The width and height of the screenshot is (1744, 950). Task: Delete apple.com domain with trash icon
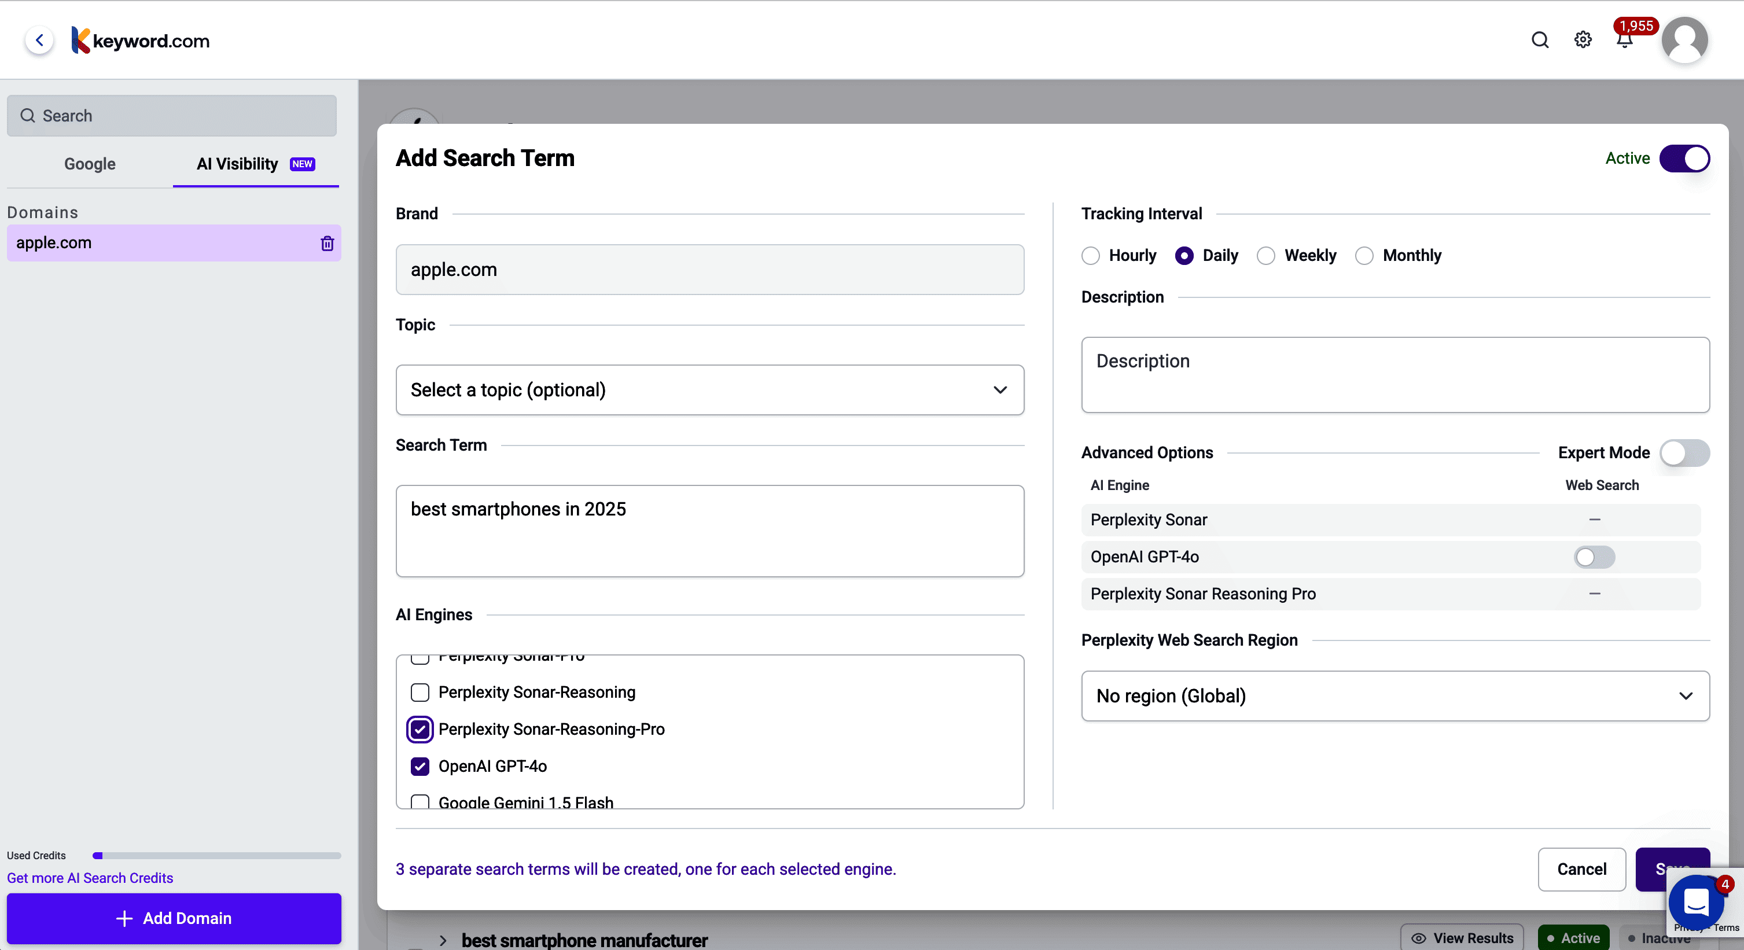327,243
